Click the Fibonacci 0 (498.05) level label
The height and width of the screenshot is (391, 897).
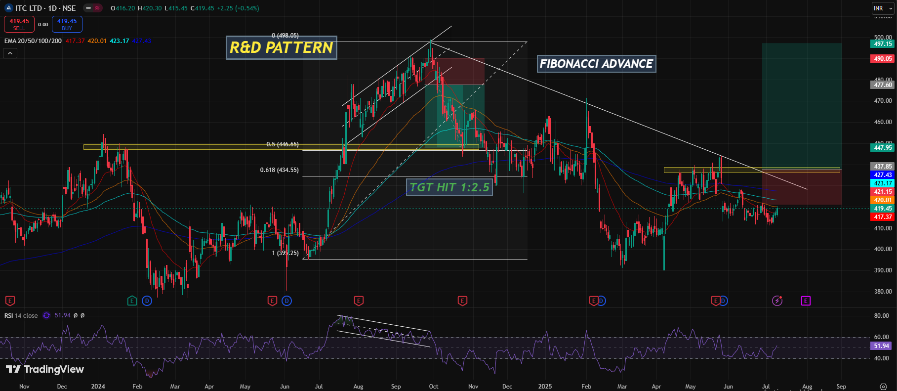(285, 36)
